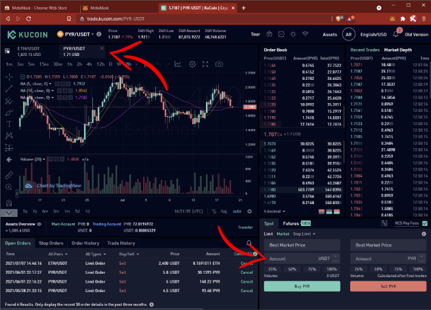Switch to the Stop Orders tab
Viewport: 431px width, 310px height.
(x=51, y=243)
